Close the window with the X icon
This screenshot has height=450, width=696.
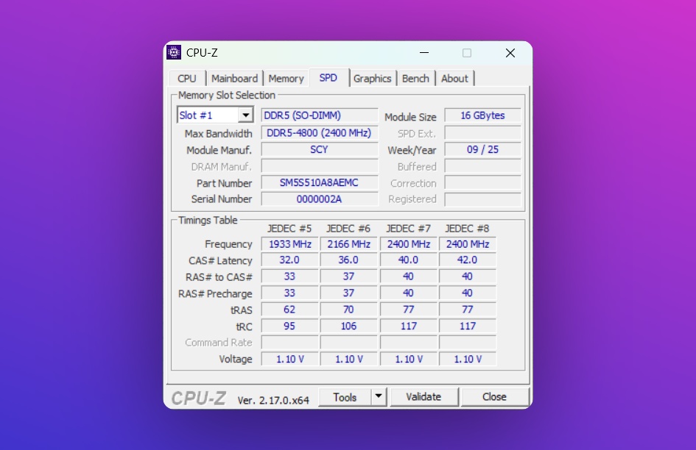tap(510, 53)
